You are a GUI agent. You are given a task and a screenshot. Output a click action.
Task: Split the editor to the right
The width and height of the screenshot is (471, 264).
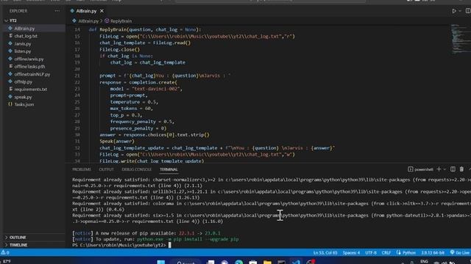468,11
